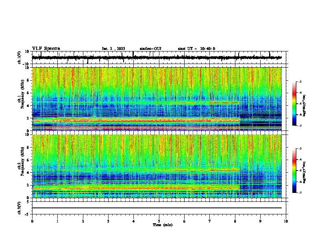Click the time axis tick label "6"
Viewport: 322px width, 248px height.
click(185, 221)
